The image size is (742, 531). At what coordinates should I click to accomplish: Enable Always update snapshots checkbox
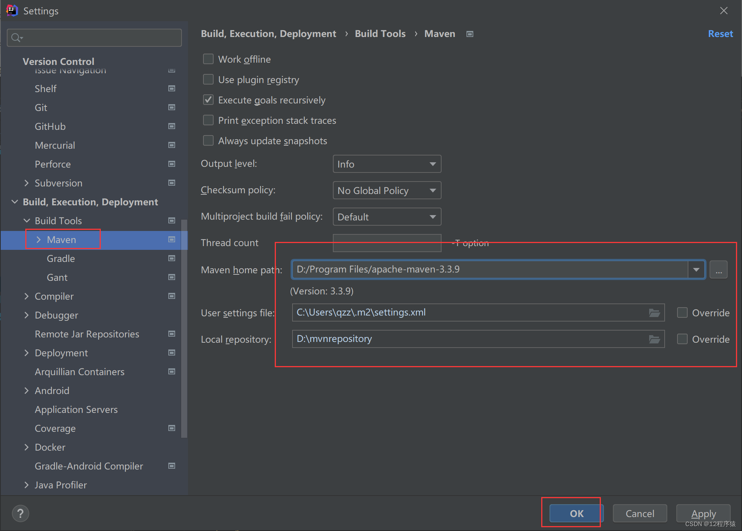(208, 140)
